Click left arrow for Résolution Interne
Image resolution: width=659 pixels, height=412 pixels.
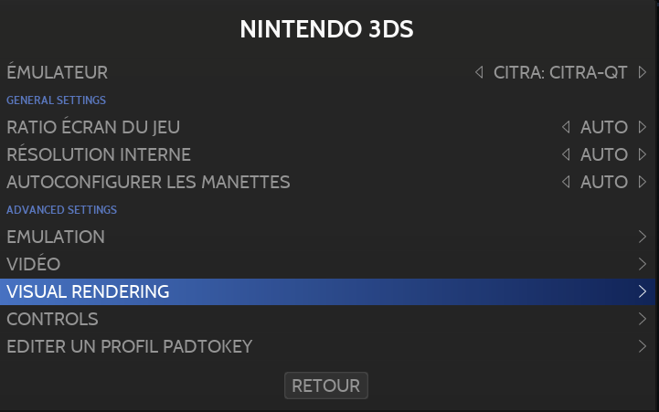567,154
